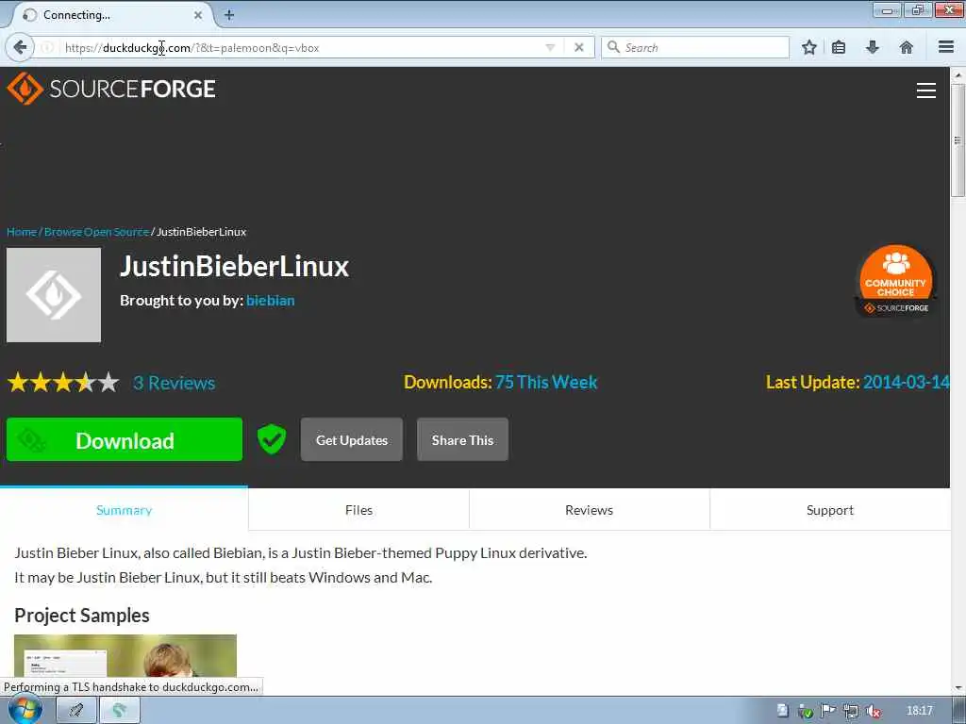
Task: Follow the Browse Open Source breadcrumb
Action: click(x=97, y=232)
